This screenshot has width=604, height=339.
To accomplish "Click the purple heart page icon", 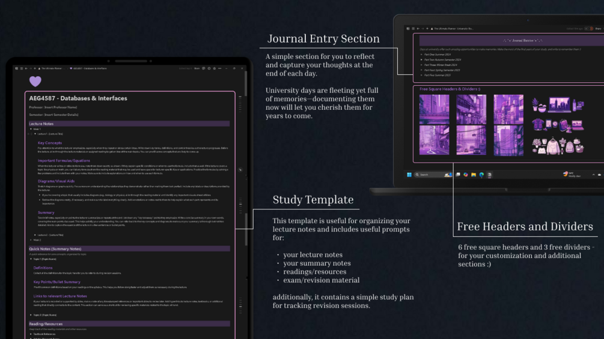I will (35, 81).
